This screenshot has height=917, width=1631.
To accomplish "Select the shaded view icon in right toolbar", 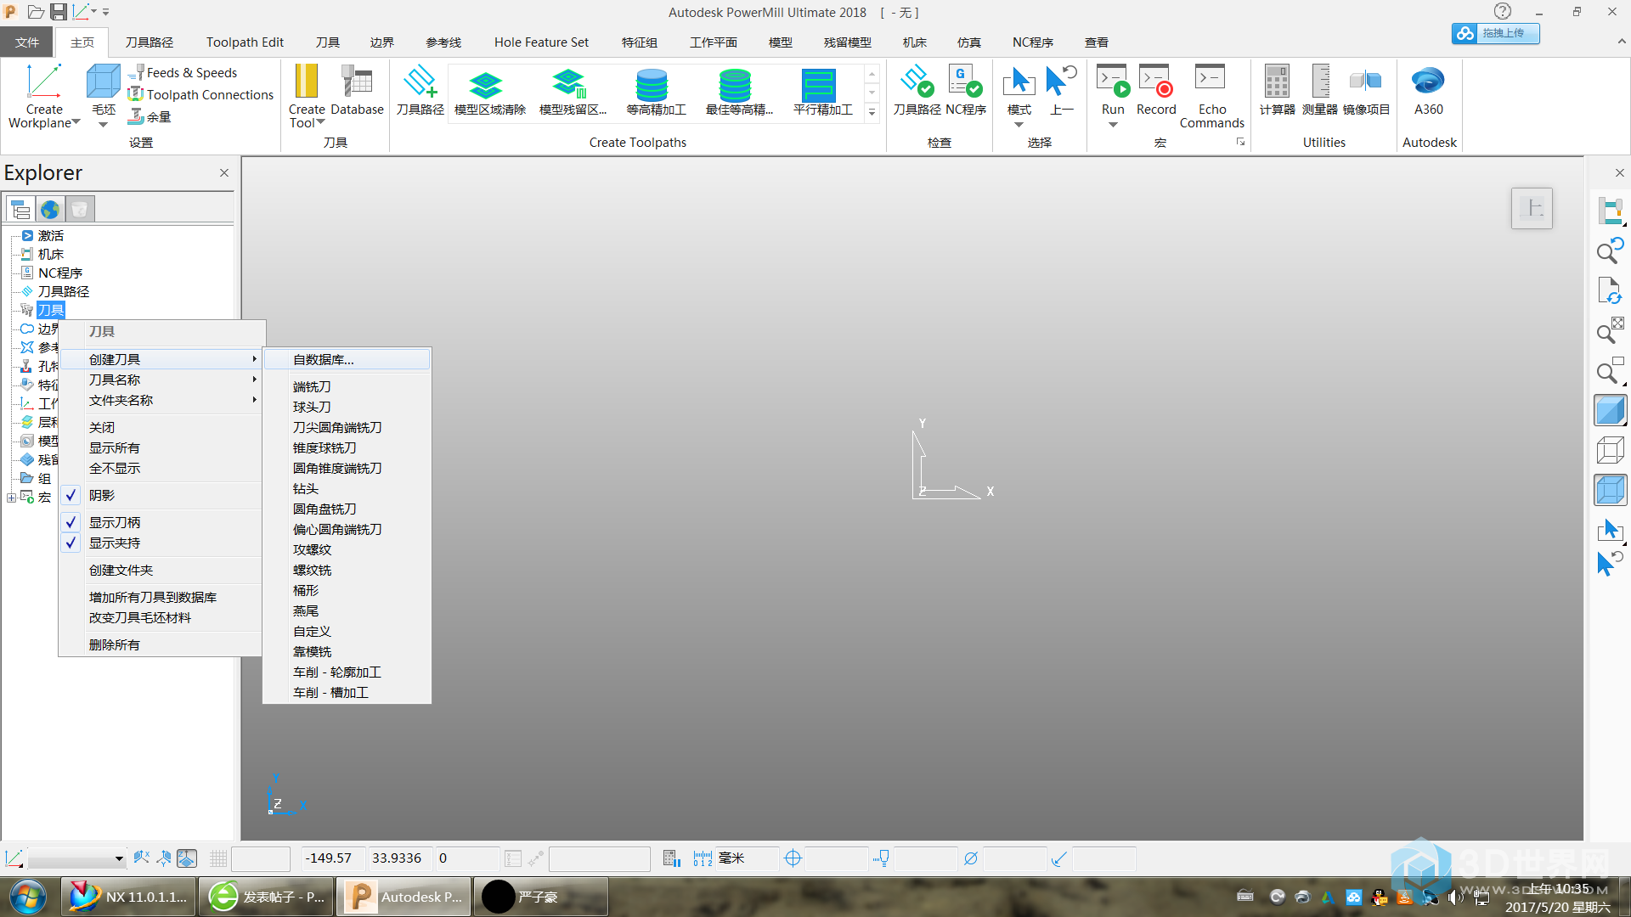I will click(1610, 412).
